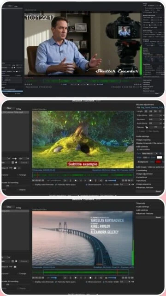
Task: Click functions list icon in bridge video window
Action: [x=13, y=261]
